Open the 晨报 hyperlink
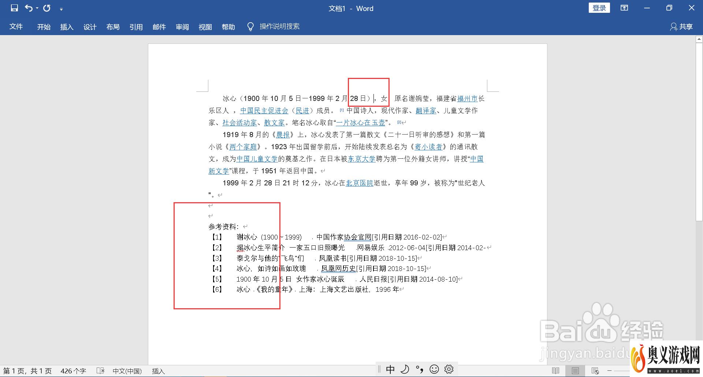This screenshot has height=377, width=703. point(283,135)
